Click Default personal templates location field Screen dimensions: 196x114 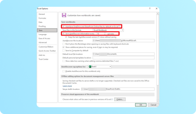click(124, 58)
